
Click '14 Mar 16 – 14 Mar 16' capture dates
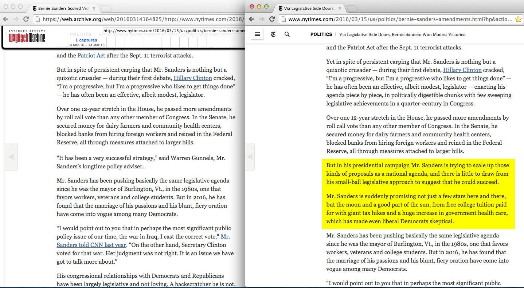tap(86, 45)
